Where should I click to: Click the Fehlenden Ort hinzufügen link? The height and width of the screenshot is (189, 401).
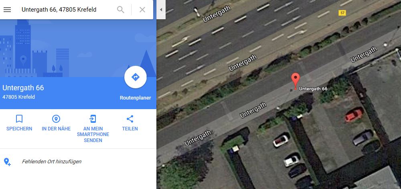coord(52,162)
